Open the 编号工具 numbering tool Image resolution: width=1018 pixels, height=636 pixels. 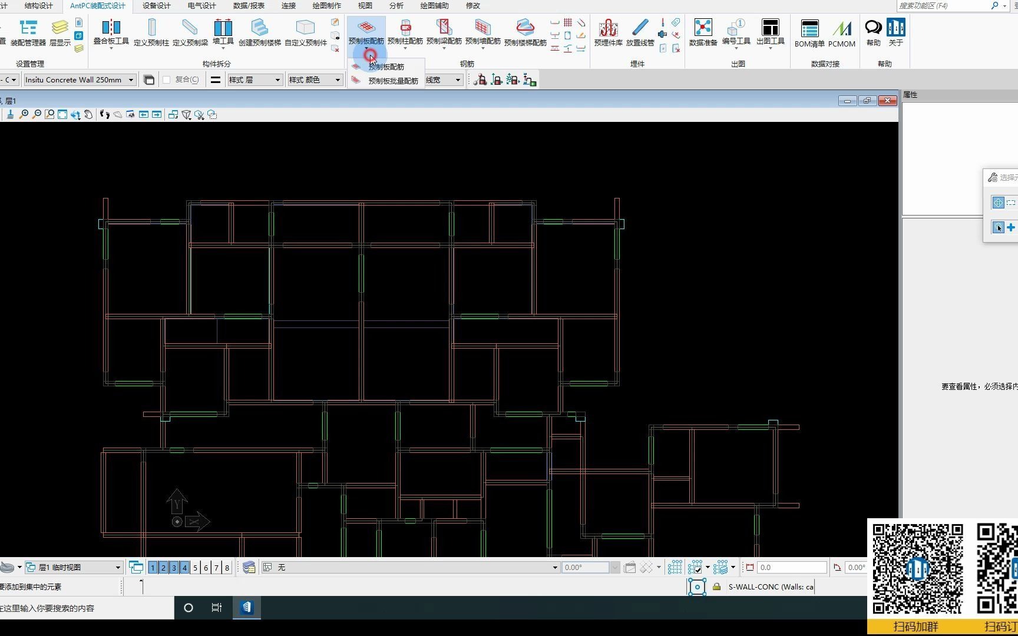(x=736, y=32)
